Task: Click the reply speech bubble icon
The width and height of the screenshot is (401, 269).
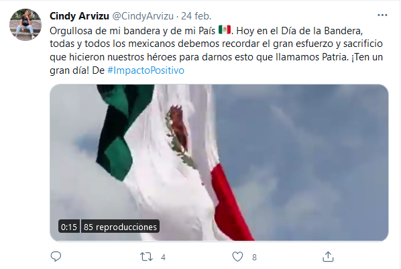Action: [x=56, y=256]
